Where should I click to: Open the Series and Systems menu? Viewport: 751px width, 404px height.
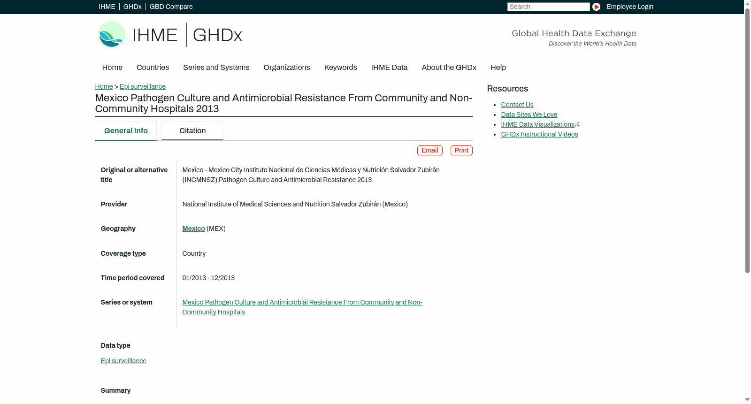click(216, 68)
